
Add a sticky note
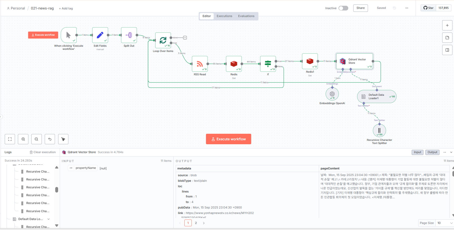tap(447, 38)
